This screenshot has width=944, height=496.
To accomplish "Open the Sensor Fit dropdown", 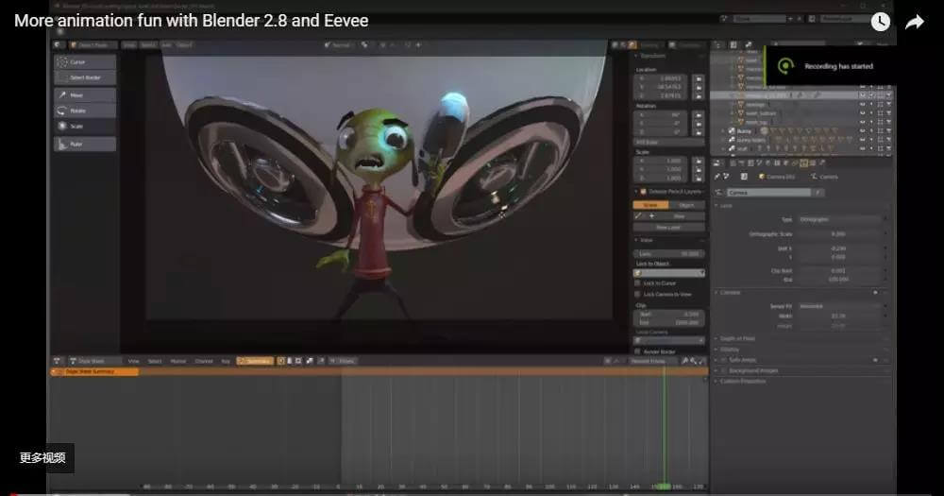I will (840, 306).
